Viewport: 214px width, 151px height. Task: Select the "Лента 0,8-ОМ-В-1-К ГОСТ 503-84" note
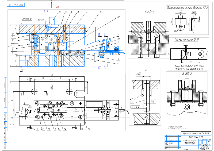coord(189,66)
